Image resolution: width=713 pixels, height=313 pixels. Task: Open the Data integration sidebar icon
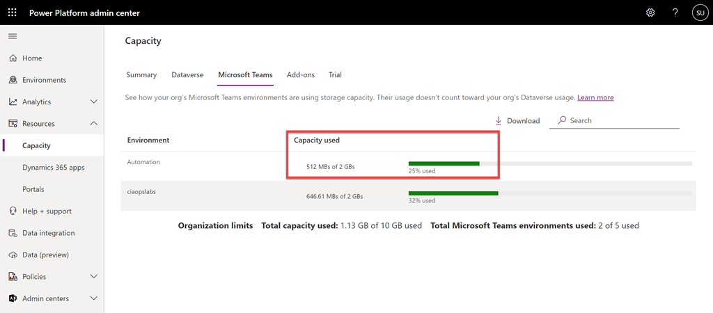(x=13, y=233)
